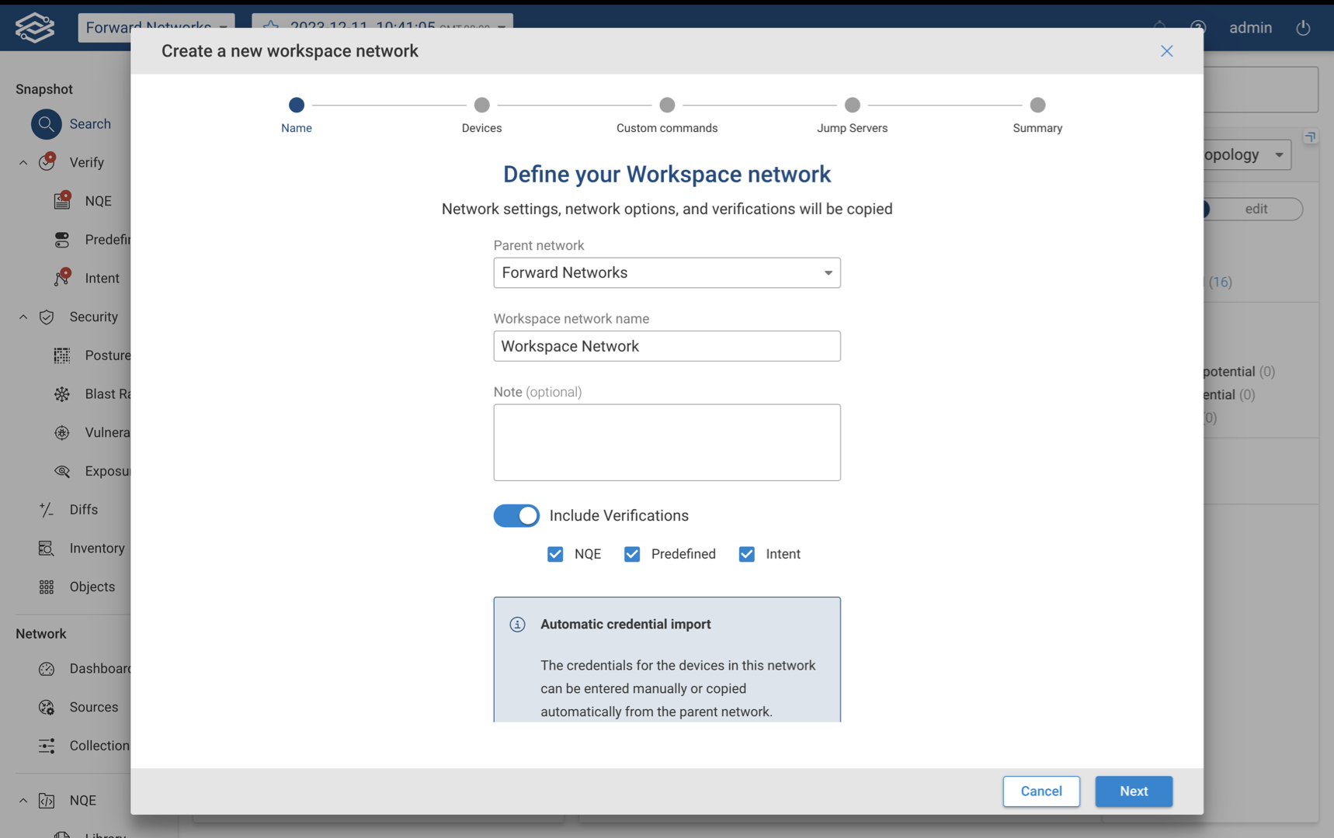The width and height of the screenshot is (1334, 838).
Task: Click the Objects grid icon
Action: point(47,587)
